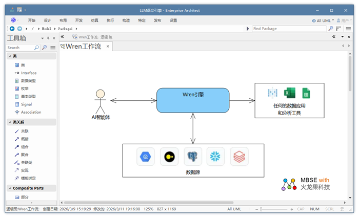Screen dimensions: 359x220
Task: Click the toolbox search magnifier icon
Action: [x=36, y=48]
